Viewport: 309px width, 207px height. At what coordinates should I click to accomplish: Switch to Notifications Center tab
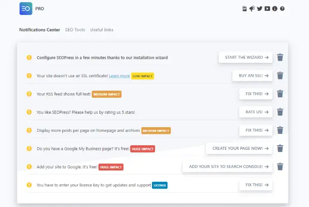[x=40, y=30]
